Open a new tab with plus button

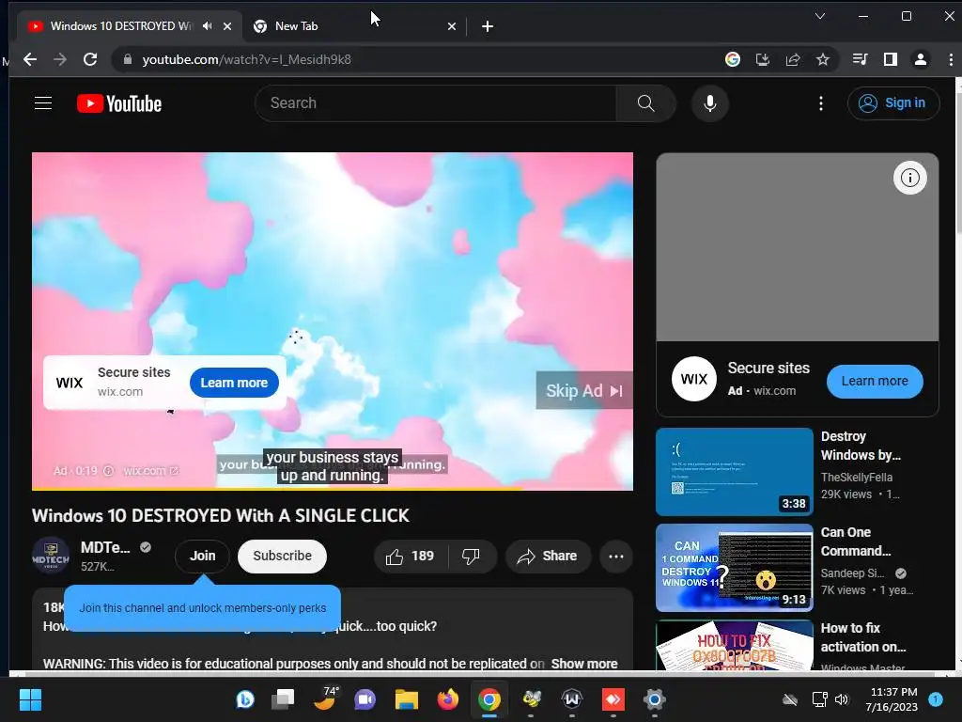[x=488, y=25]
